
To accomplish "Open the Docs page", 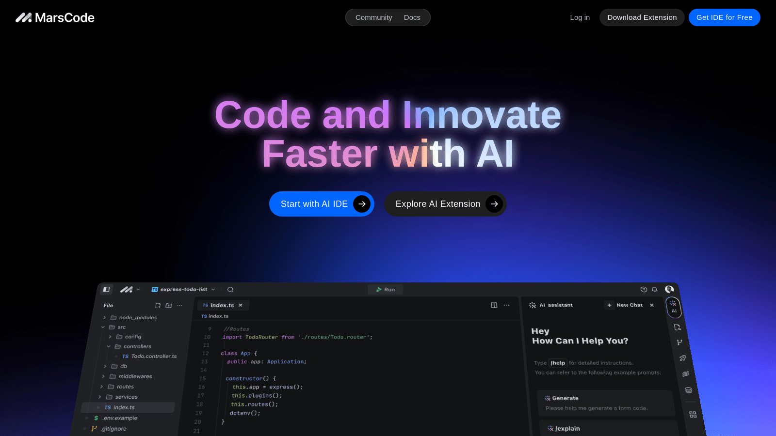I will (412, 17).
